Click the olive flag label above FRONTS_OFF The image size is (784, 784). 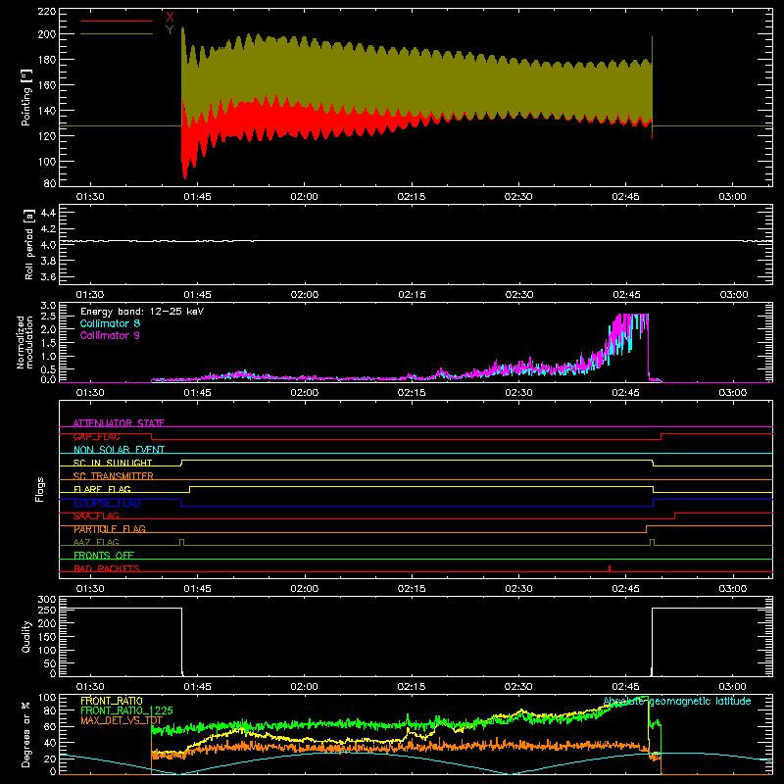[96, 542]
